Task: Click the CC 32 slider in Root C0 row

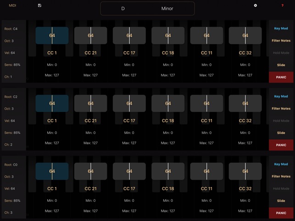Action: pos(245,171)
